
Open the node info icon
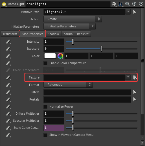pos(134,4)
